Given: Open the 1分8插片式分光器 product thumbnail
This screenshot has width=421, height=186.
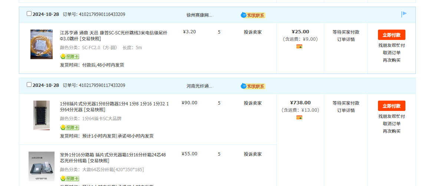Looking at the screenshot, I should [x=41, y=115].
